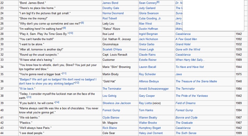
Task: Open the Rick Blaine link
Action: point(110,128)
